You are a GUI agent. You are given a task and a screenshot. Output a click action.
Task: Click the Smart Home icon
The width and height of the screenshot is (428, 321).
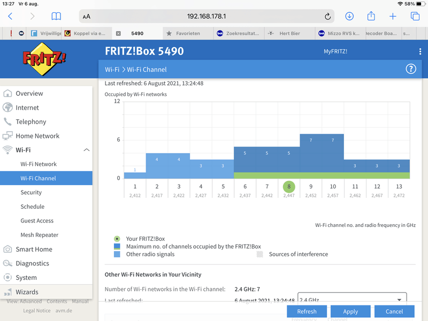click(x=7, y=249)
